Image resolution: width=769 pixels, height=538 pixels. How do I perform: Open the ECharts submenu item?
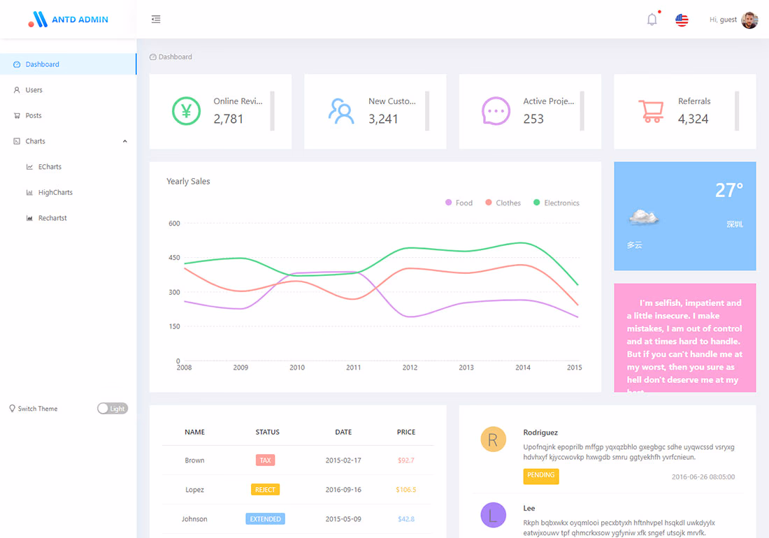[x=69, y=166]
